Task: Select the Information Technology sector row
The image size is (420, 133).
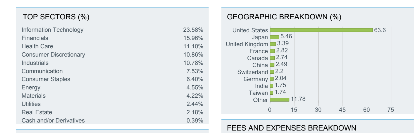Action: click(x=112, y=30)
